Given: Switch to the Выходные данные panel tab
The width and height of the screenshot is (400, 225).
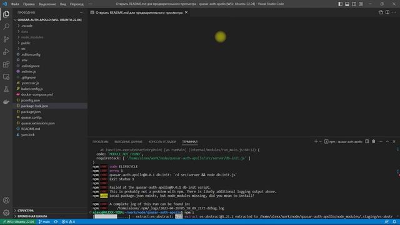Looking at the screenshot, I should tap(128, 142).
